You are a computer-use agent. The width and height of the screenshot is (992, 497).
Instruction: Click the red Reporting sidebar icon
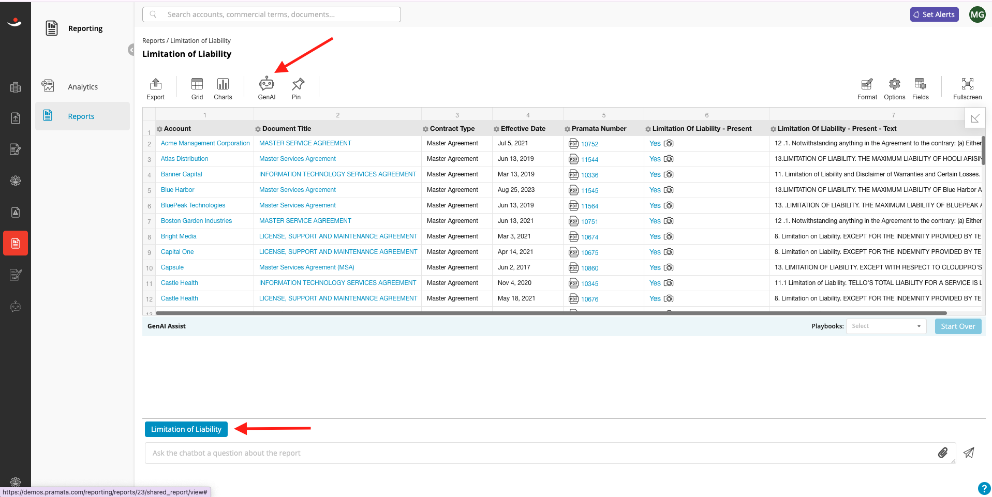[16, 243]
